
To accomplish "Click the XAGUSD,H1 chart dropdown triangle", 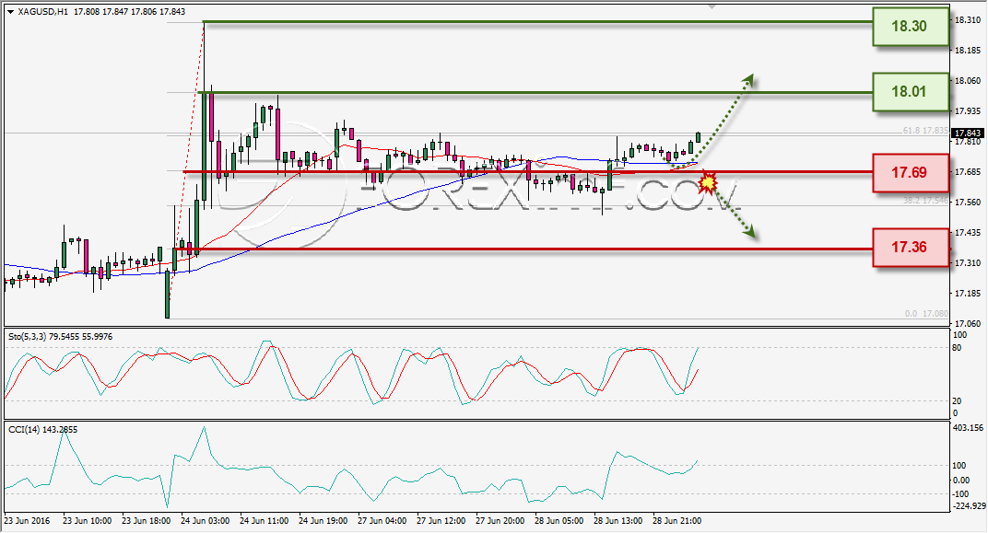I will pyautogui.click(x=11, y=11).
